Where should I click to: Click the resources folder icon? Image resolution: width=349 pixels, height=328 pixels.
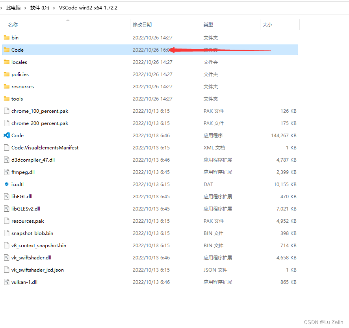7,86
